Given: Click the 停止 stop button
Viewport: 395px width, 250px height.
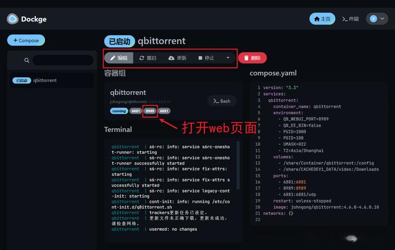Looking at the screenshot, I should (x=206, y=58).
